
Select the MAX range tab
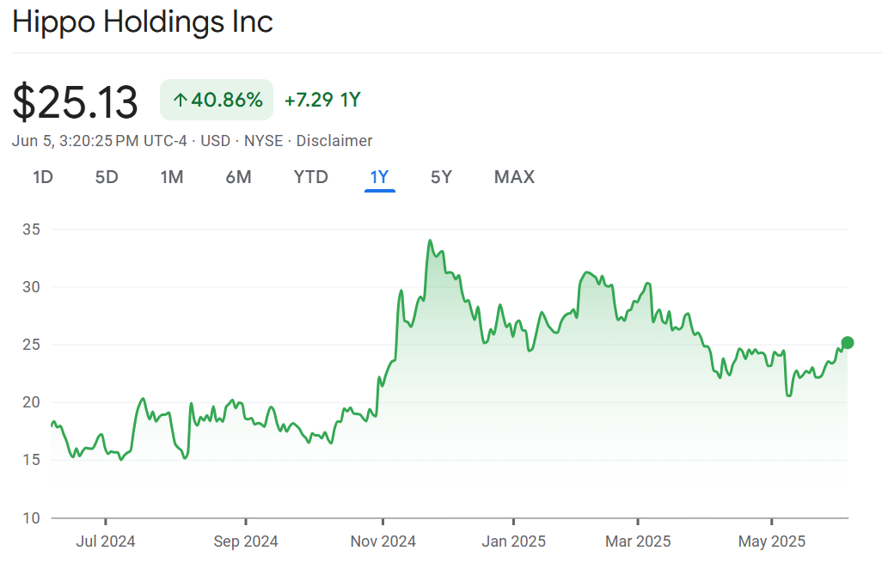[x=514, y=177]
